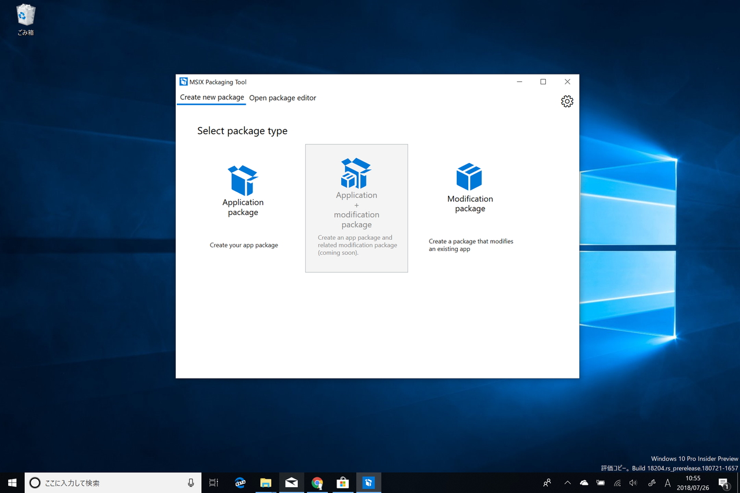Expand the hidden icons in the system tray
740x493 pixels.
[567, 483]
